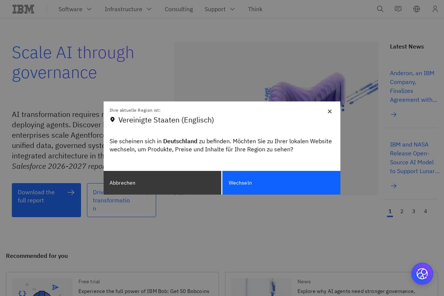
Task: Open the user profile icon
Action: [x=435, y=9]
